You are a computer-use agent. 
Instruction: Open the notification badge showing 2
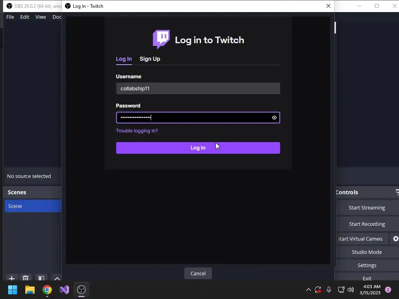[388, 290]
